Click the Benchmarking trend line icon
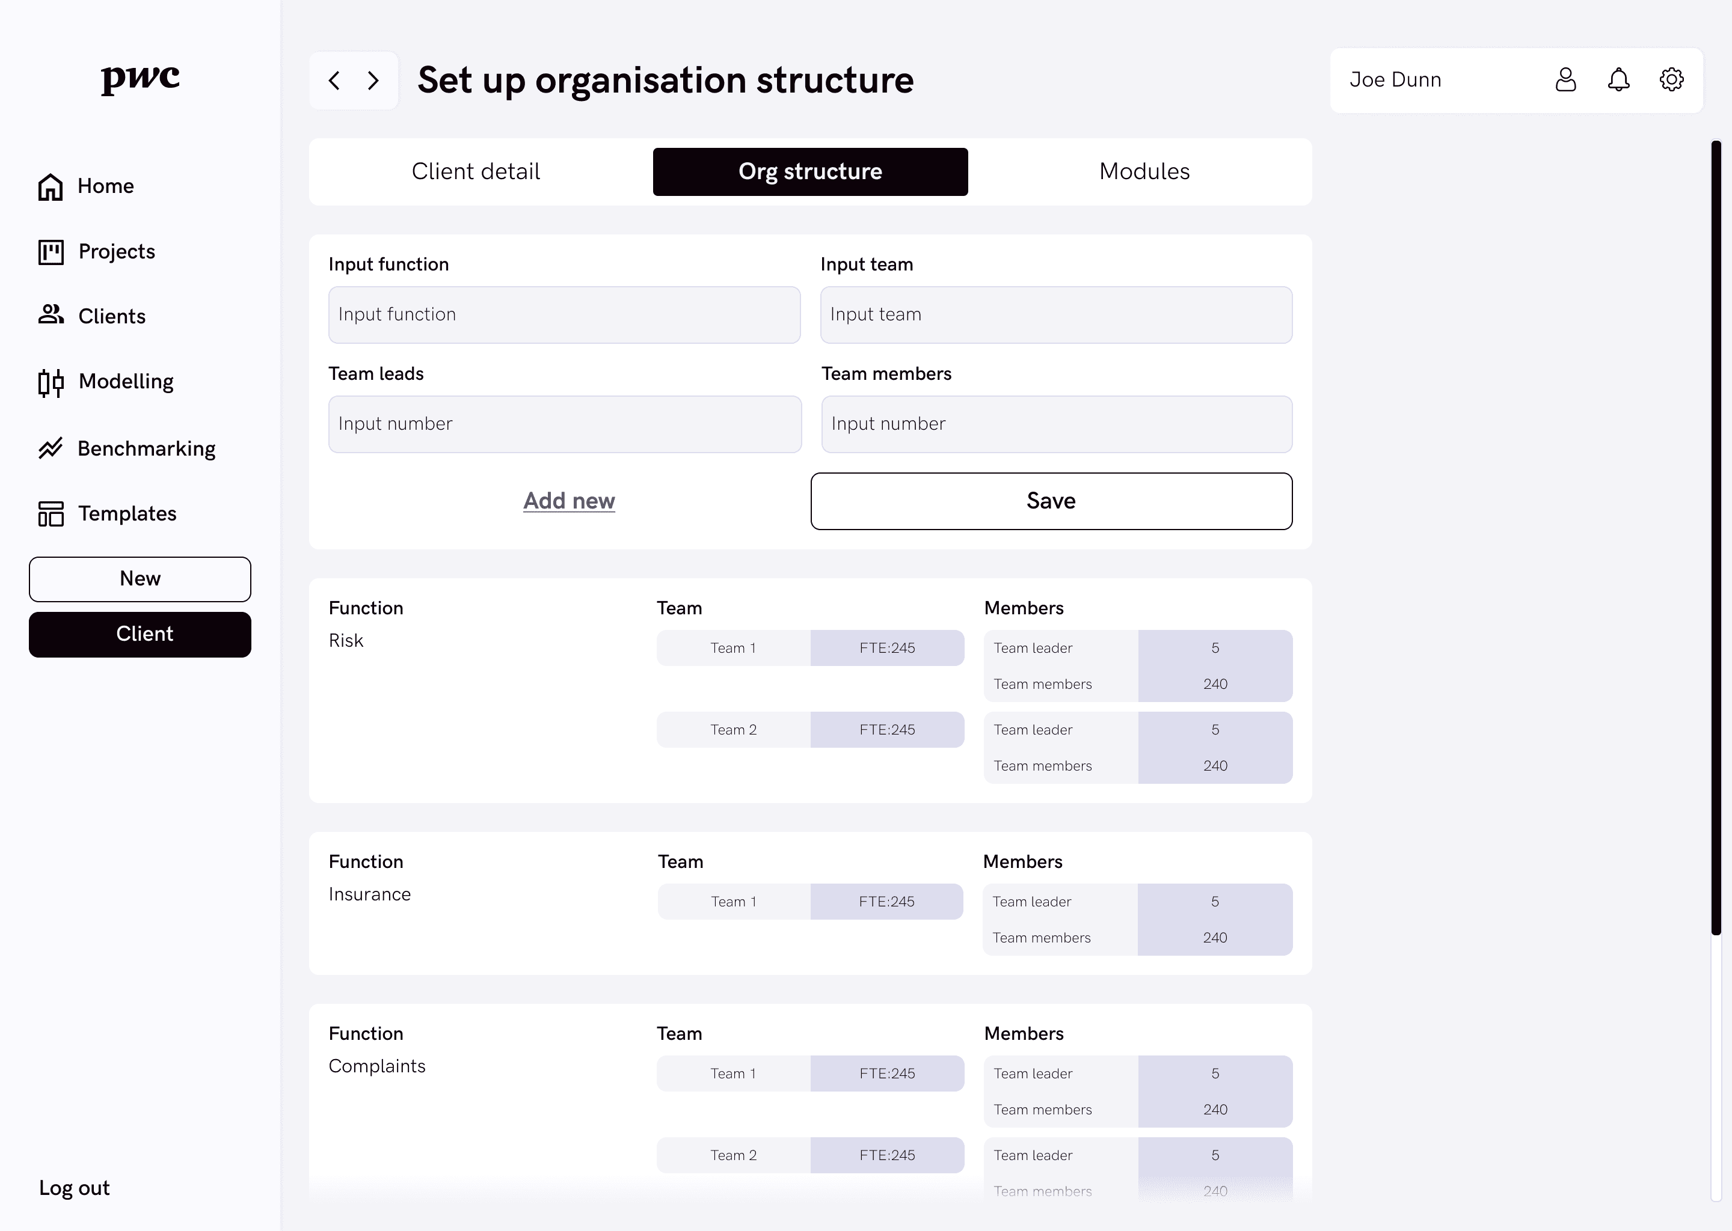This screenshot has height=1231, width=1732. click(51, 448)
